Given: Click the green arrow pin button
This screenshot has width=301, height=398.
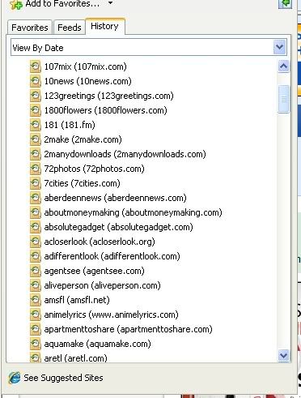Looking at the screenshot, I should pyautogui.click(x=285, y=3).
